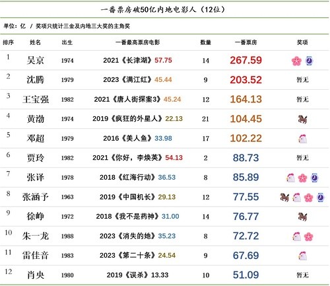Viewport: 330px width, 286px height.
Task: Click the flower award icon in 朱一龙's row
Action: [308, 236]
